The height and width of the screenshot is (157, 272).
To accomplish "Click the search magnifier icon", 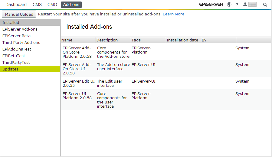I will point(265,5).
